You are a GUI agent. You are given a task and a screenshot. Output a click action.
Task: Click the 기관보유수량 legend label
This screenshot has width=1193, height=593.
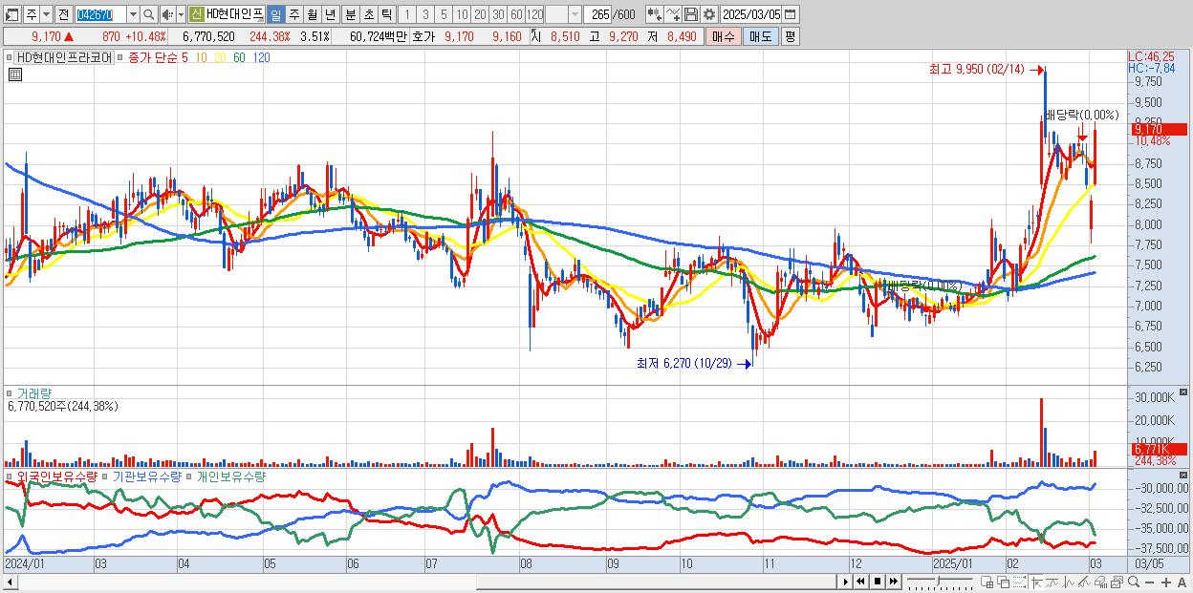pos(147,476)
